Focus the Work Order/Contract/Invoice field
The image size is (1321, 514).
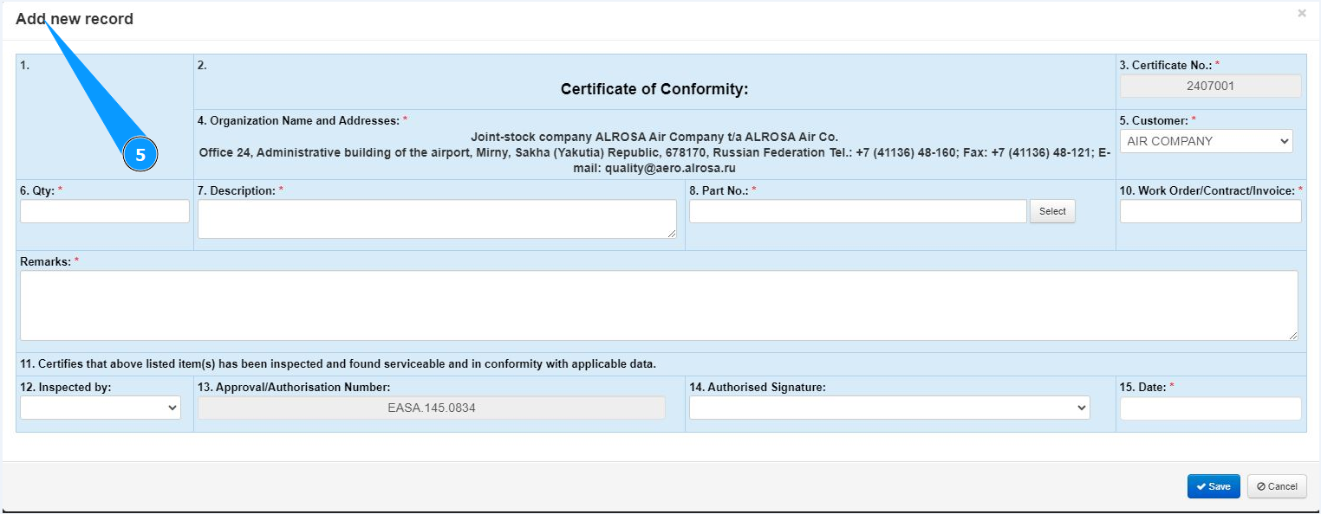point(1210,211)
